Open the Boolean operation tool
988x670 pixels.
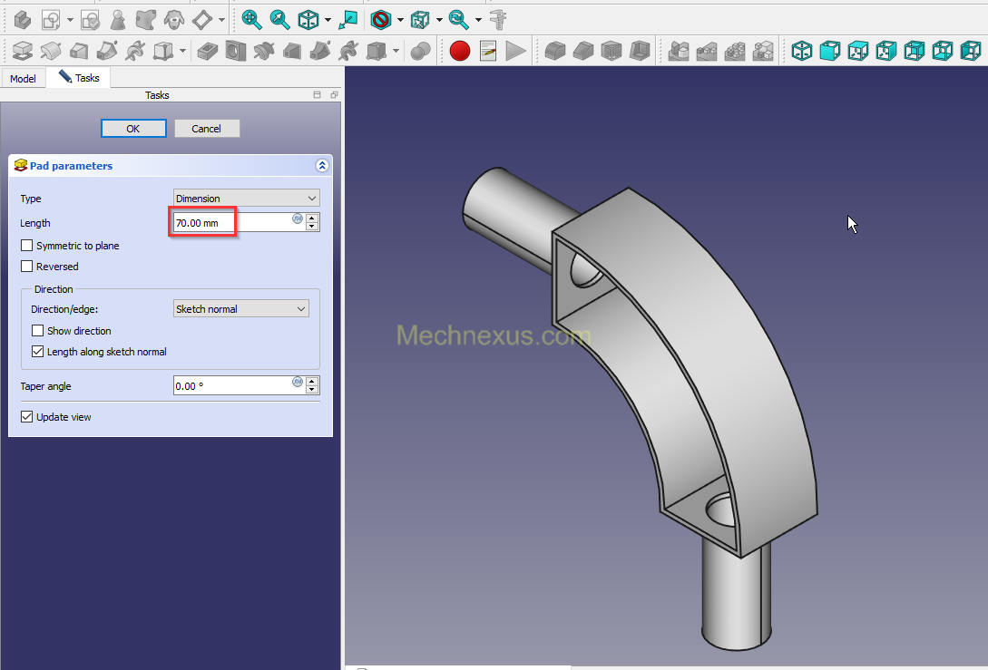point(420,51)
